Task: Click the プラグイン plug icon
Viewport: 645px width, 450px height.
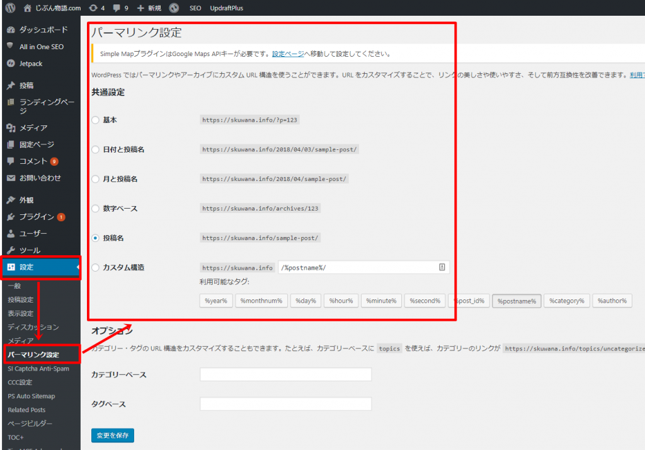Action: [11, 217]
